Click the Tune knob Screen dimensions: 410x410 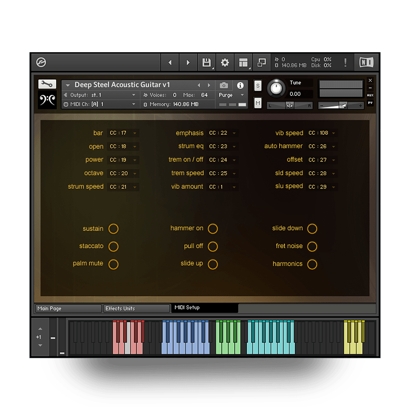click(276, 88)
